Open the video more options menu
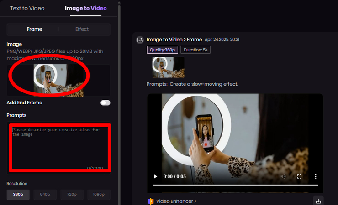Viewport: 338px width, 205px height. click(316, 176)
